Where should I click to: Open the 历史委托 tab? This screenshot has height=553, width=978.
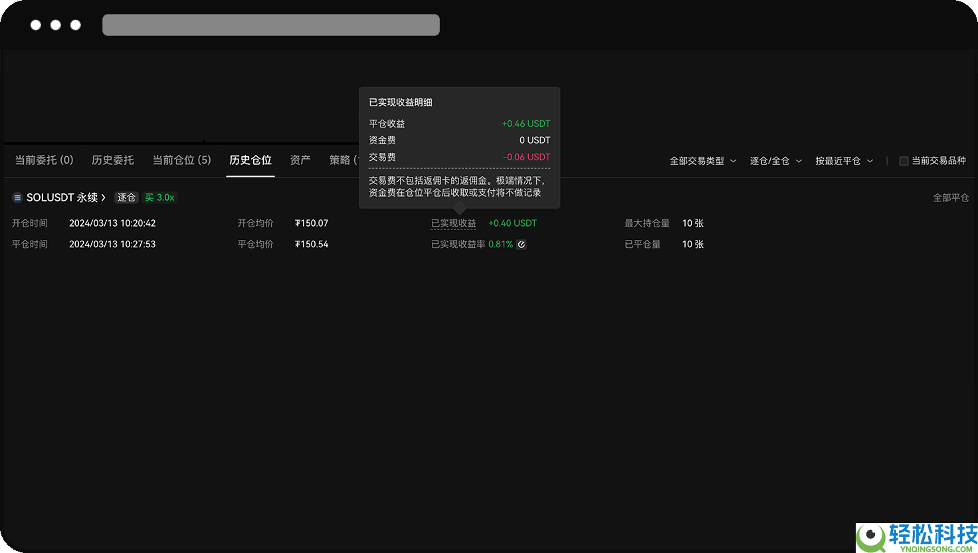tap(113, 160)
